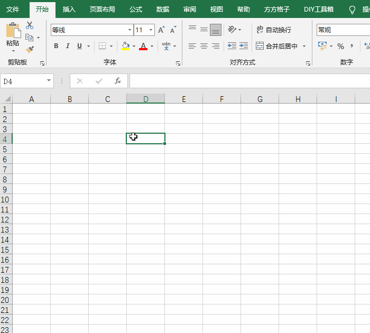Click the wén phonetic guide icon
The width and height of the screenshot is (370, 333).
point(166,46)
